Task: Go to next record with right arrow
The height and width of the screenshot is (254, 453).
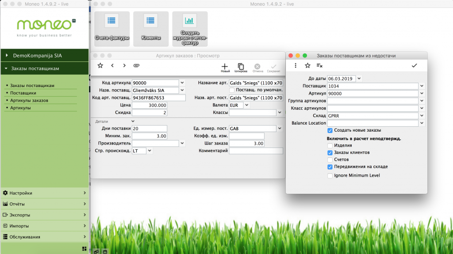Action: tap(124, 65)
